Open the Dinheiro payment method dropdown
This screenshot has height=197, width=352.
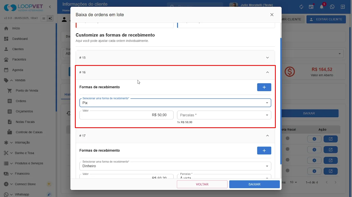(x=175, y=166)
